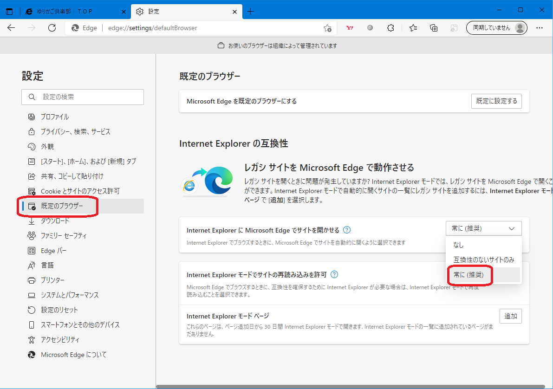The width and height of the screenshot is (553, 389).
Task: Click the お使いのブラウザーは組織によって管理されています banner text
Action: (282, 46)
